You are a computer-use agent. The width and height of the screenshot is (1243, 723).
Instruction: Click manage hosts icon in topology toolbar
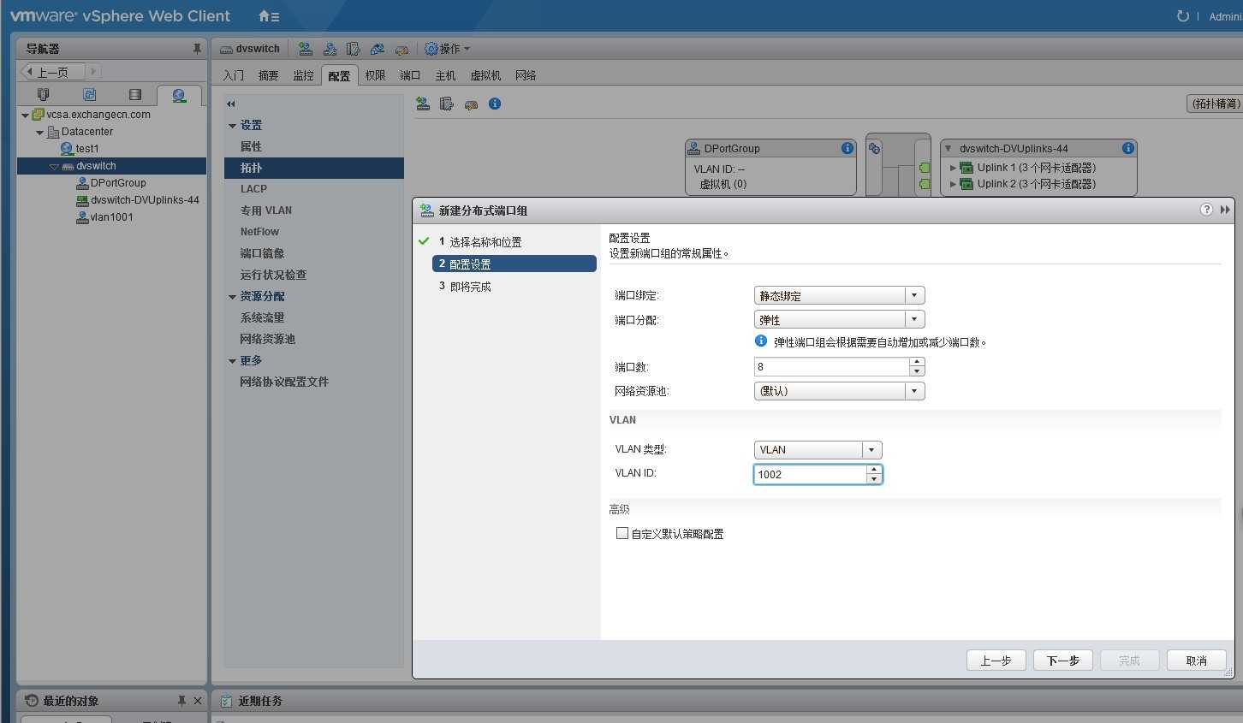[x=447, y=104]
